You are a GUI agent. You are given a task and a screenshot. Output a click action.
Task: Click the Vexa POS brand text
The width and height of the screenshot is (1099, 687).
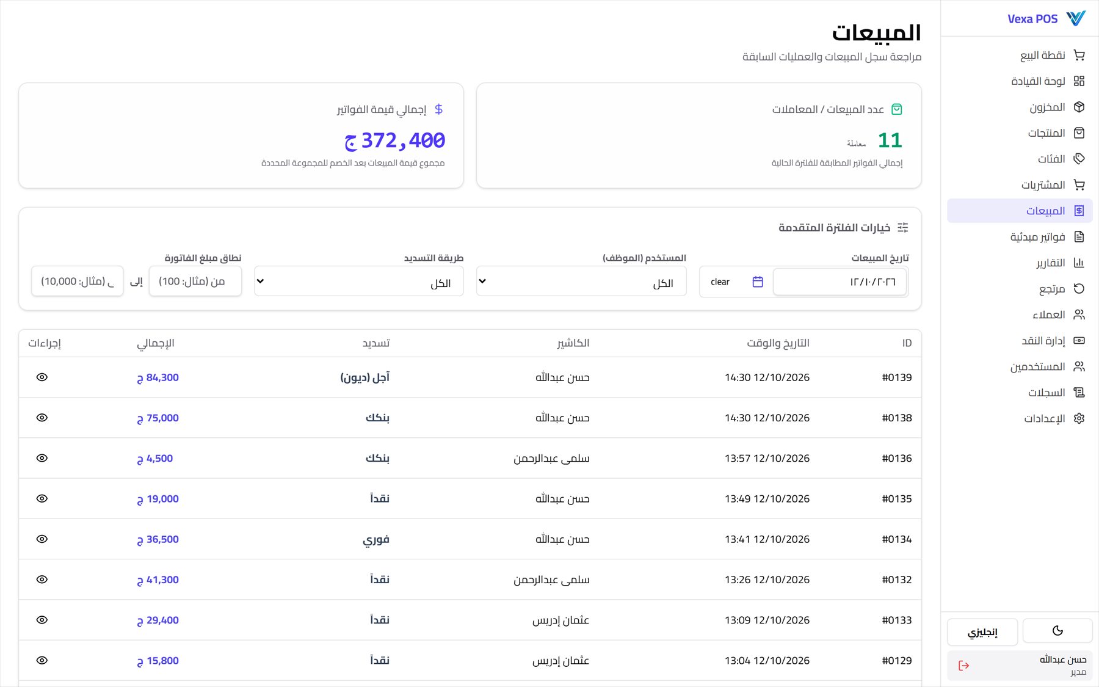pyautogui.click(x=1032, y=19)
